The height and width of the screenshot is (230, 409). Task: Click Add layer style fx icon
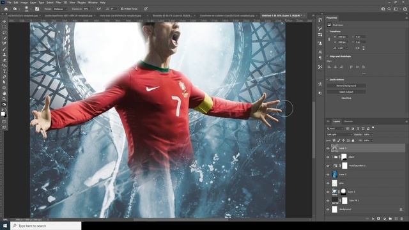click(373, 218)
